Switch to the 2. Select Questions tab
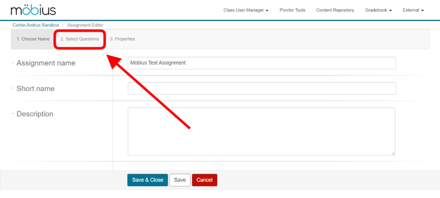 (x=80, y=39)
